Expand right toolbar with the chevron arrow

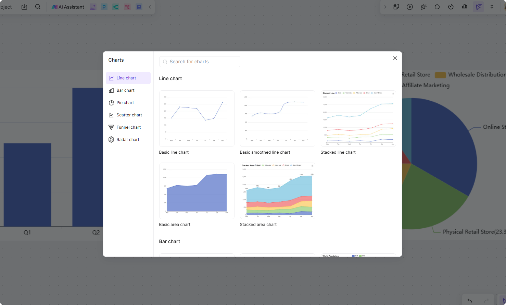[x=385, y=7]
